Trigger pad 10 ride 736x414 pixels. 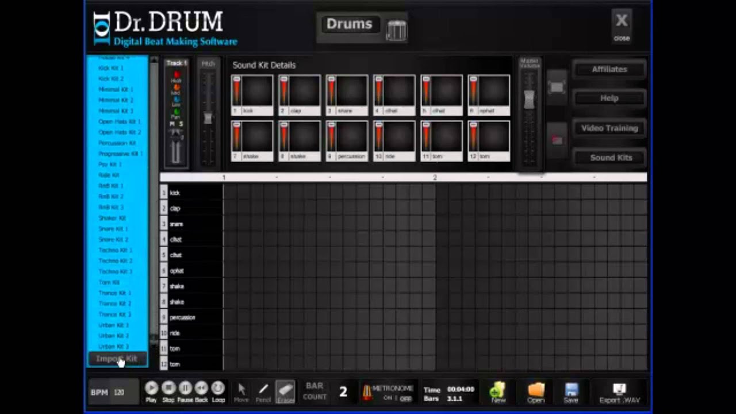(x=398, y=137)
